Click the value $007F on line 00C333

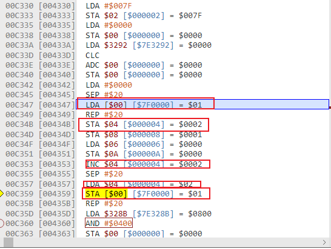pyautogui.click(x=190, y=16)
